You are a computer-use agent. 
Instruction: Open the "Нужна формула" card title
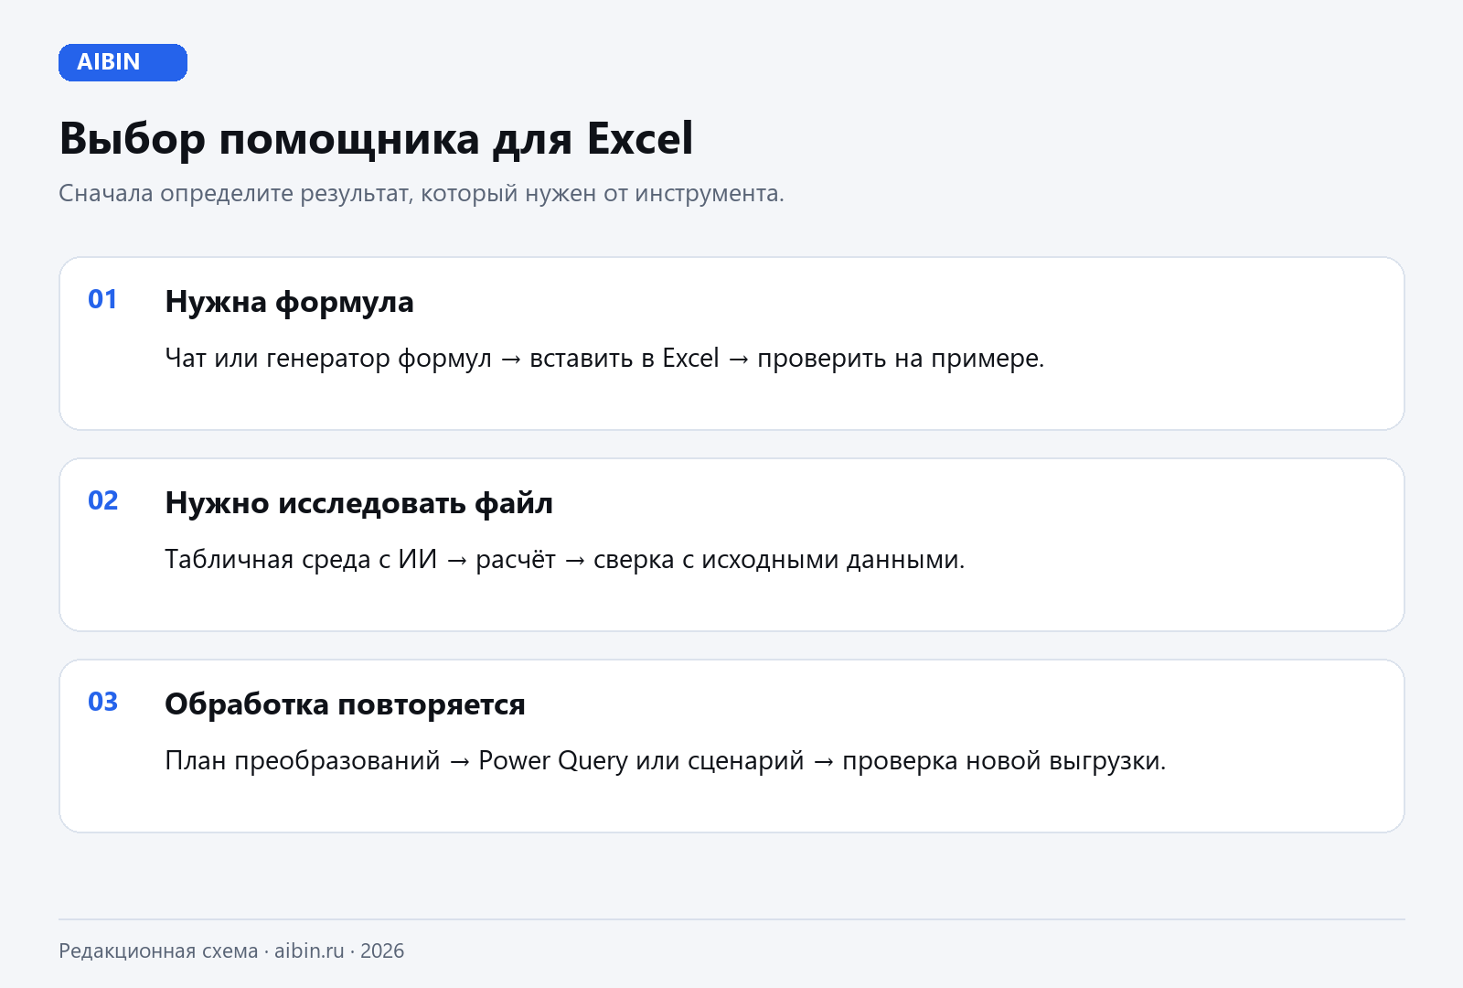[x=289, y=302]
